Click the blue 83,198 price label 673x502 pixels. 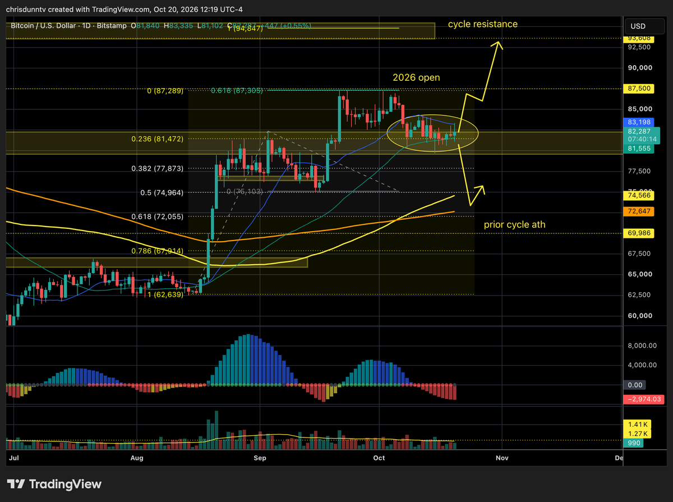(639, 122)
